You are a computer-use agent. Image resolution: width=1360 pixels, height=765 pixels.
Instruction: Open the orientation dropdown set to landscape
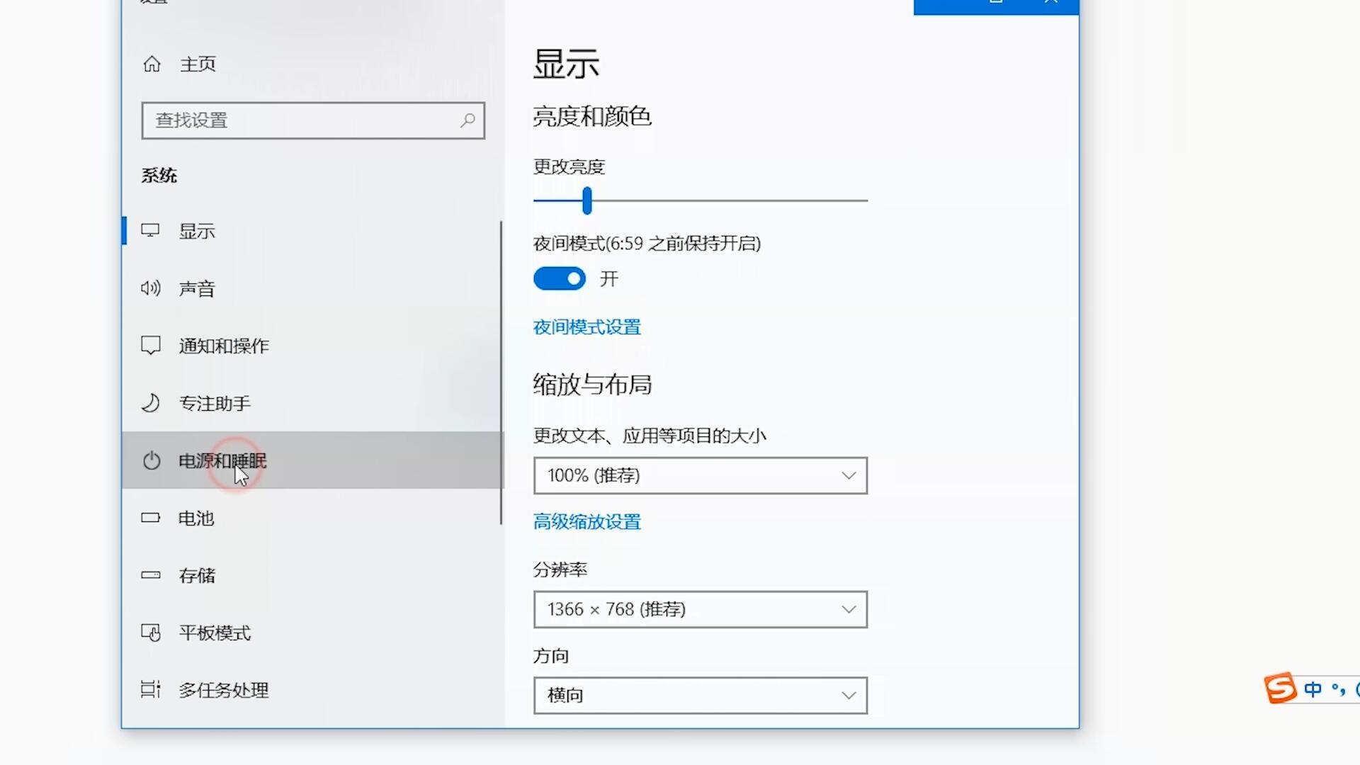click(700, 696)
